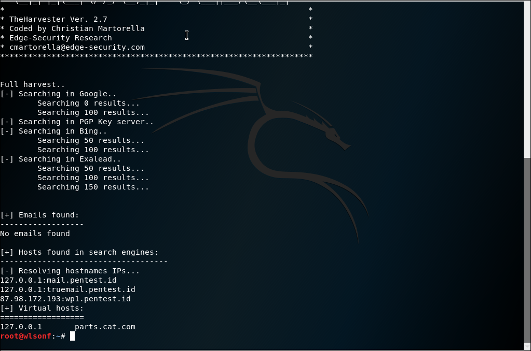Click host entry 87.98.172.193:wp1.pentest.id
Image resolution: width=531 pixels, height=351 pixels.
click(x=65, y=299)
